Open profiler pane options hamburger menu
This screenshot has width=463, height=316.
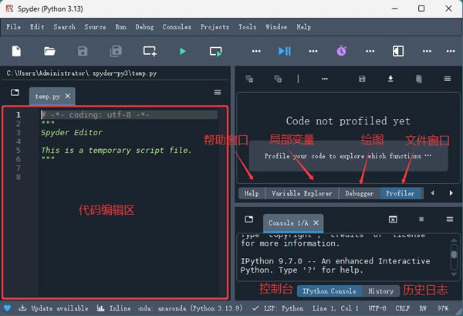point(448,79)
